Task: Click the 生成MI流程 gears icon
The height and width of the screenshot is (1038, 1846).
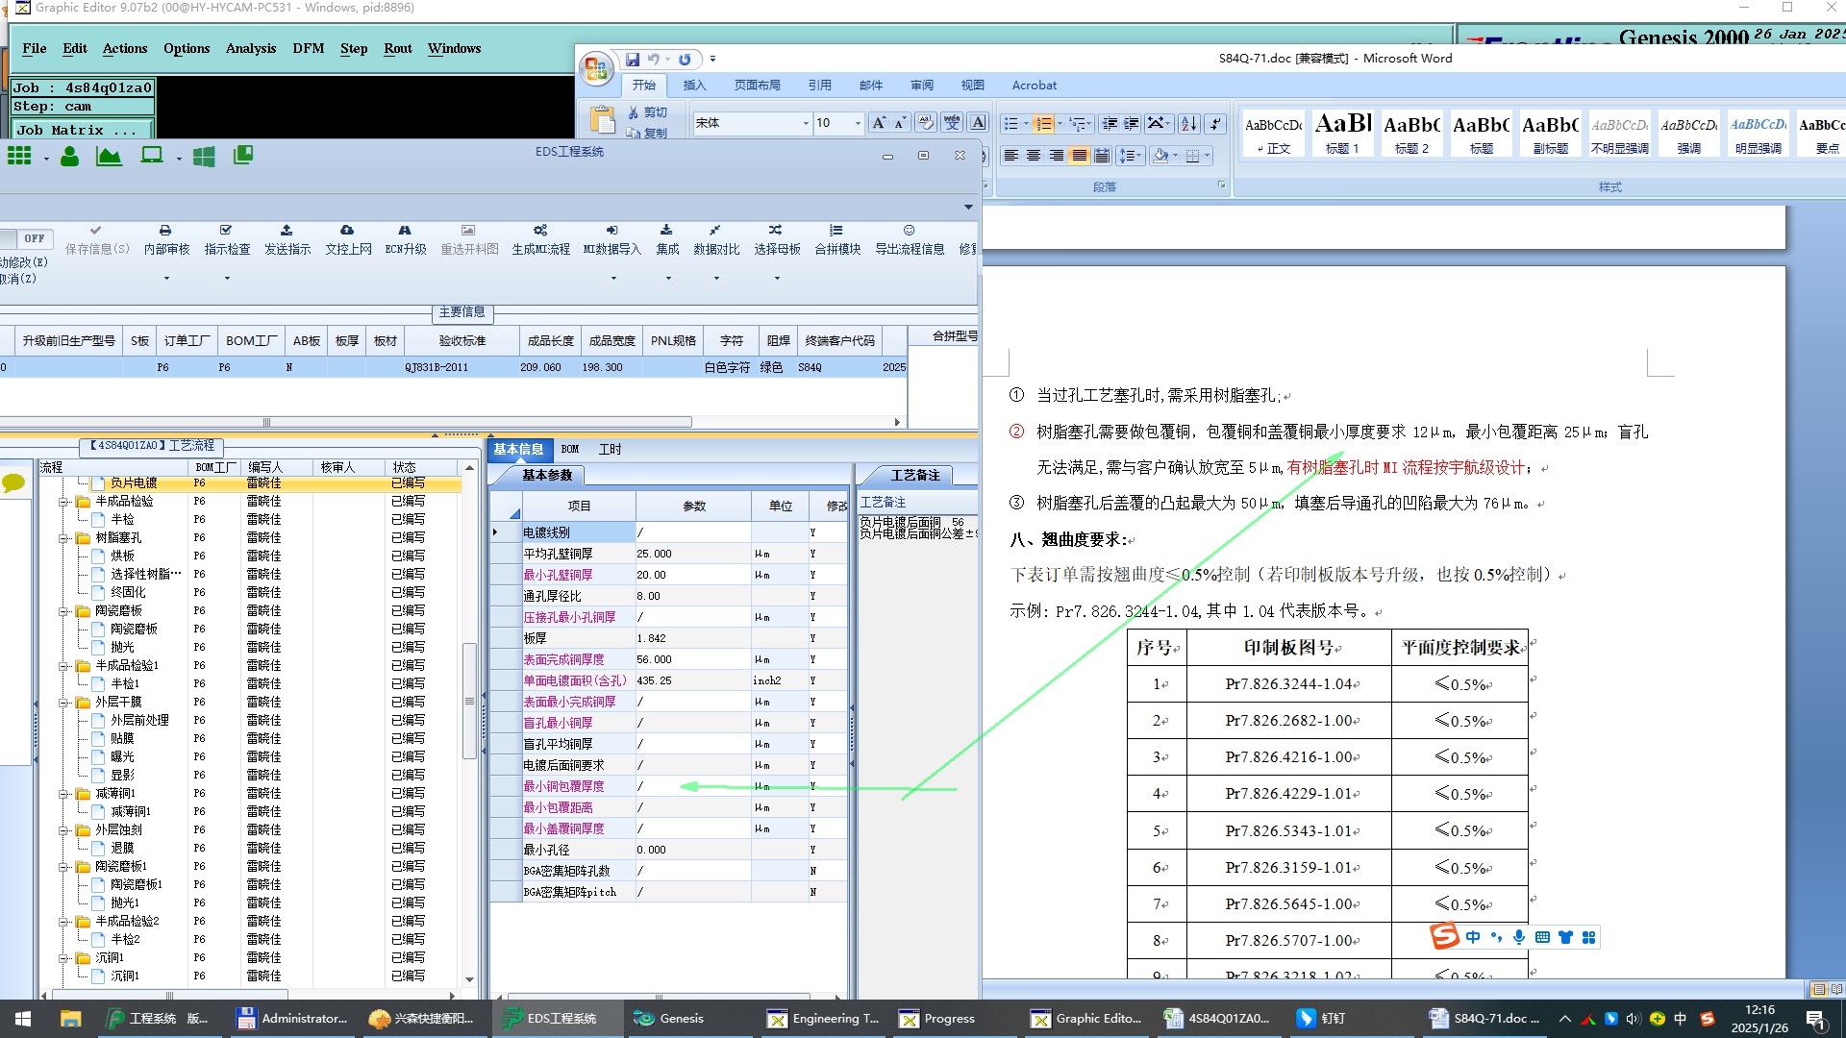Action: (x=540, y=231)
